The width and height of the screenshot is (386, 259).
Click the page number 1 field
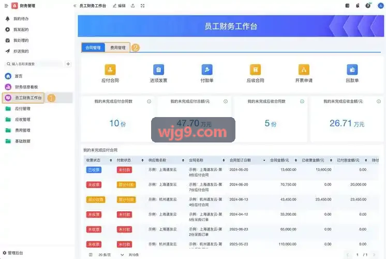pos(358,255)
